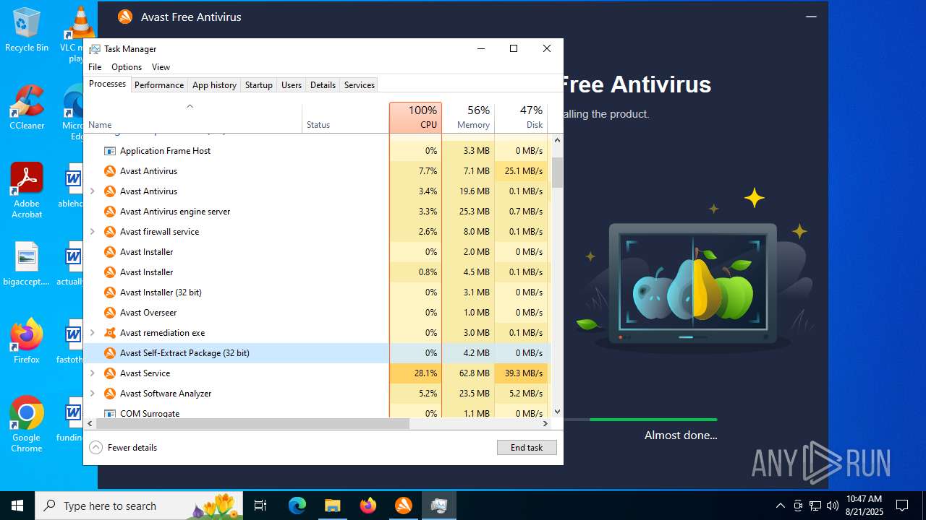This screenshot has height=520, width=926.
Task: Open Firefox from the taskbar
Action: point(368,506)
